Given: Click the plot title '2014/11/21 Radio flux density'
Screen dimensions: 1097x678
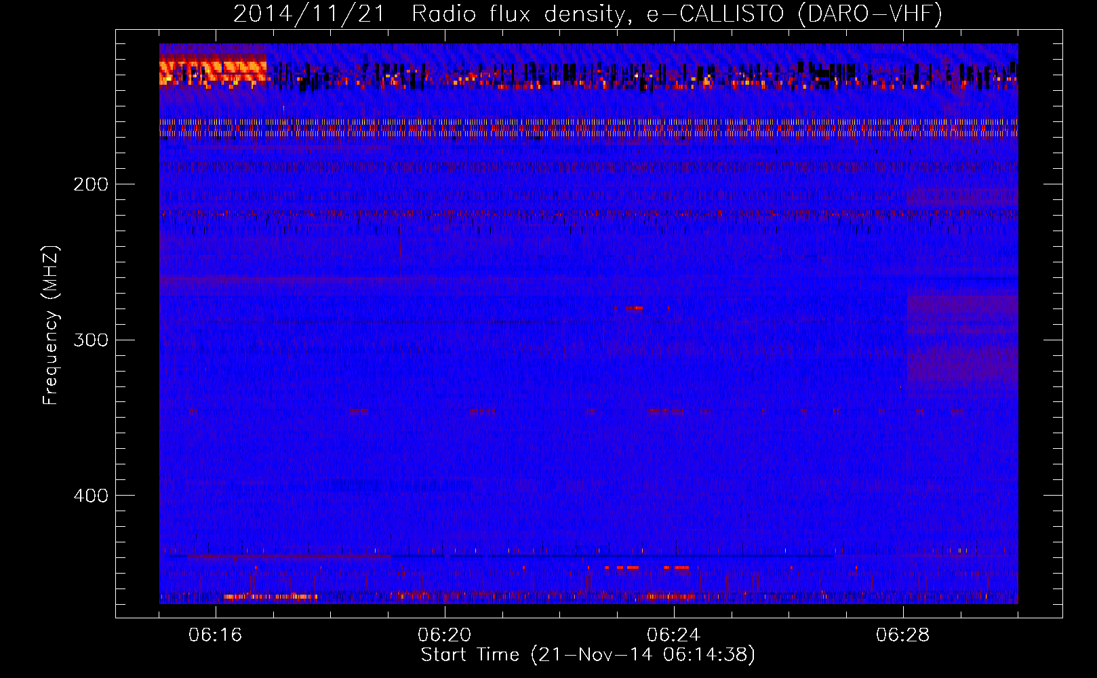Looking at the screenshot, I should [x=588, y=14].
